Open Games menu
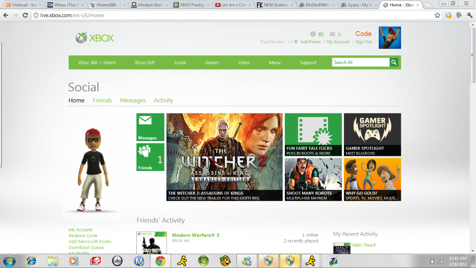476x268 pixels. [x=212, y=63]
